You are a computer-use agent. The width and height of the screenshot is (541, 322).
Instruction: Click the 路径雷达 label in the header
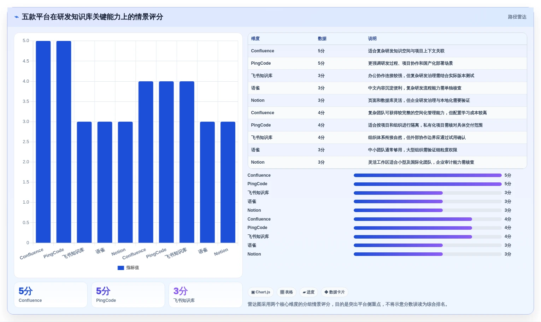tap(517, 17)
